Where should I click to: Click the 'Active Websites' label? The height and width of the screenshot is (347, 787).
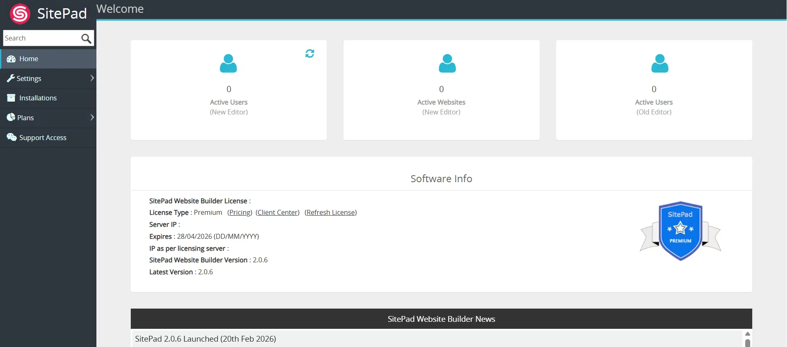click(x=441, y=102)
